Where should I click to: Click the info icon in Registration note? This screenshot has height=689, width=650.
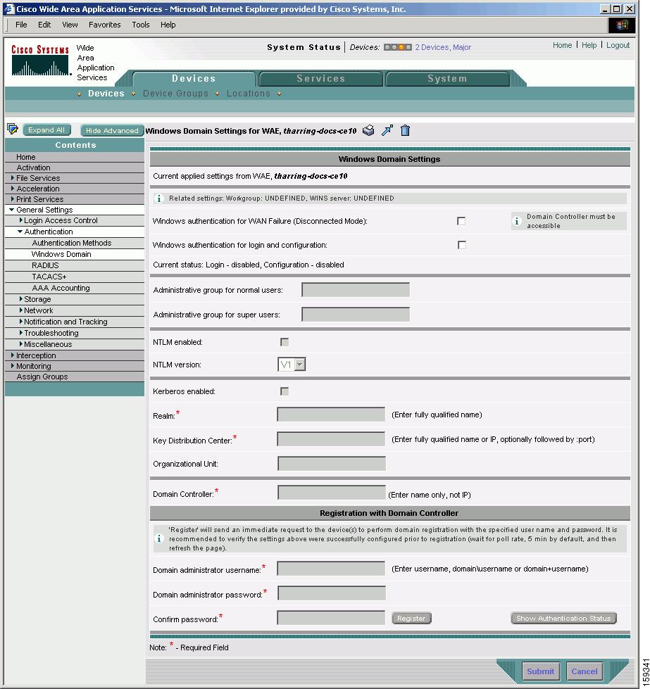[158, 538]
